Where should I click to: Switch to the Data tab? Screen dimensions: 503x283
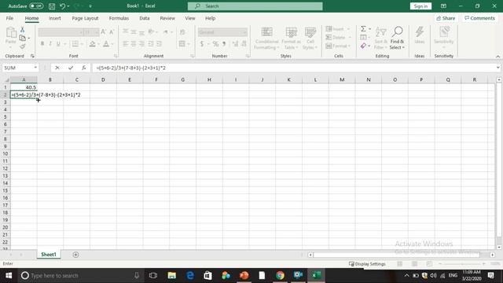(145, 18)
